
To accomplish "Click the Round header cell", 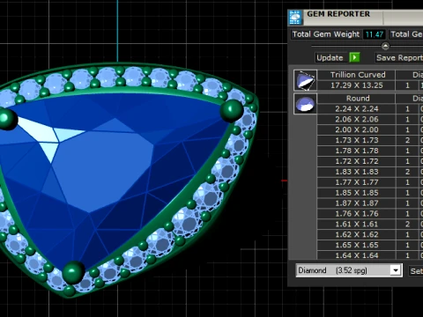I will 356,99.
